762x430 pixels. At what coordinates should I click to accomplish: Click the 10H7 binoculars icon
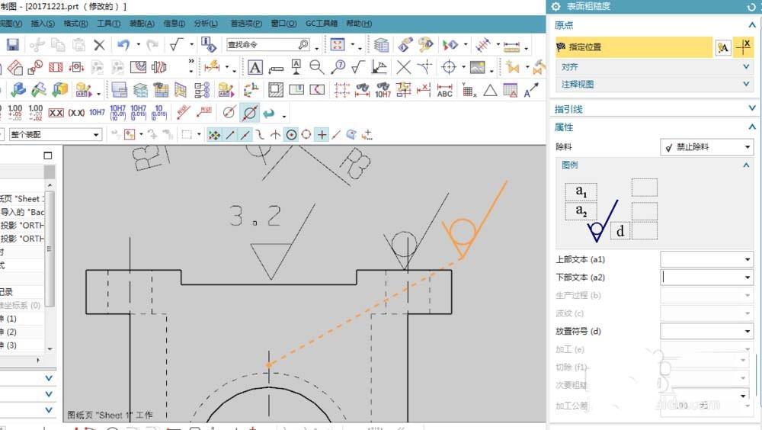tap(383, 90)
